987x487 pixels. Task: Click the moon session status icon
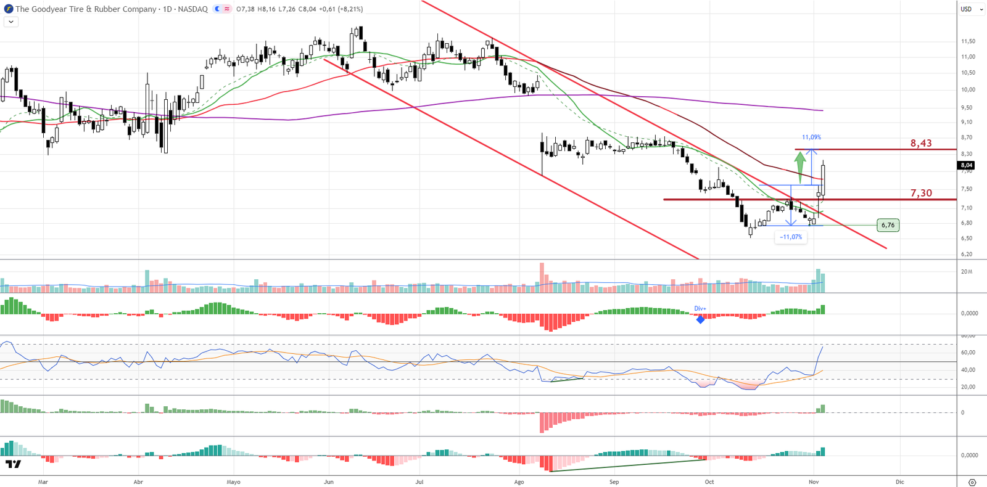click(218, 9)
